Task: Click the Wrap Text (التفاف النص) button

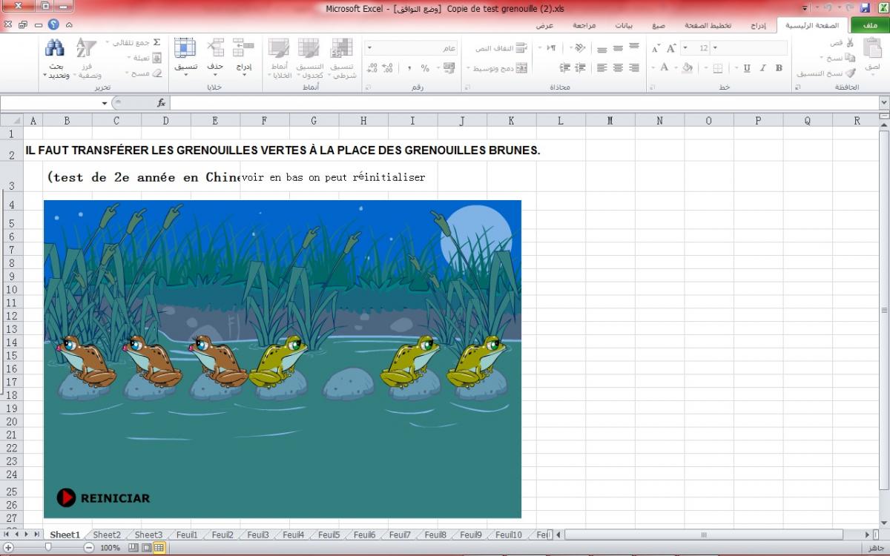Action: (x=501, y=48)
